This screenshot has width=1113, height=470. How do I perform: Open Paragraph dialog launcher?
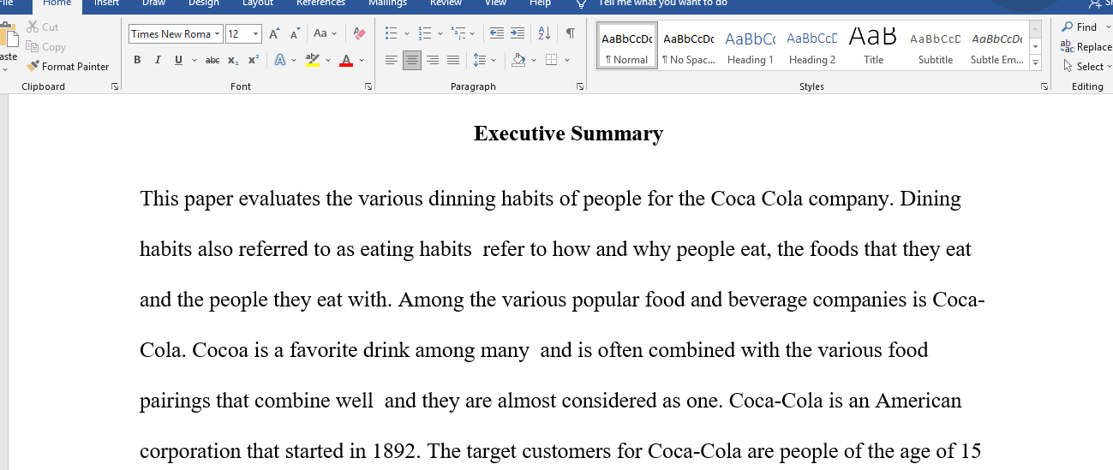[x=580, y=86]
